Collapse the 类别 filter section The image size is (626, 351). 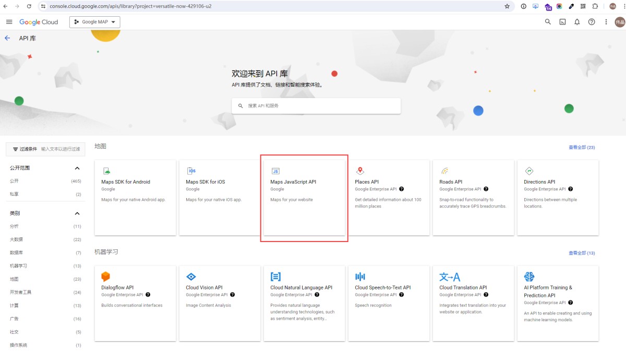pyautogui.click(x=77, y=213)
